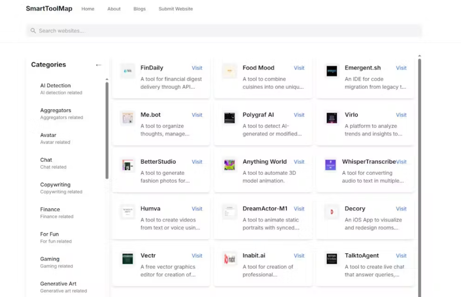Click the FinDaily logo thumbnail
The image size is (461, 297).
[x=128, y=71]
